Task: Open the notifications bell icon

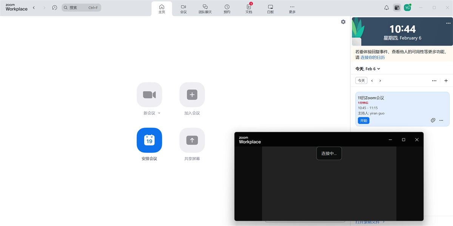Action: (386, 7)
